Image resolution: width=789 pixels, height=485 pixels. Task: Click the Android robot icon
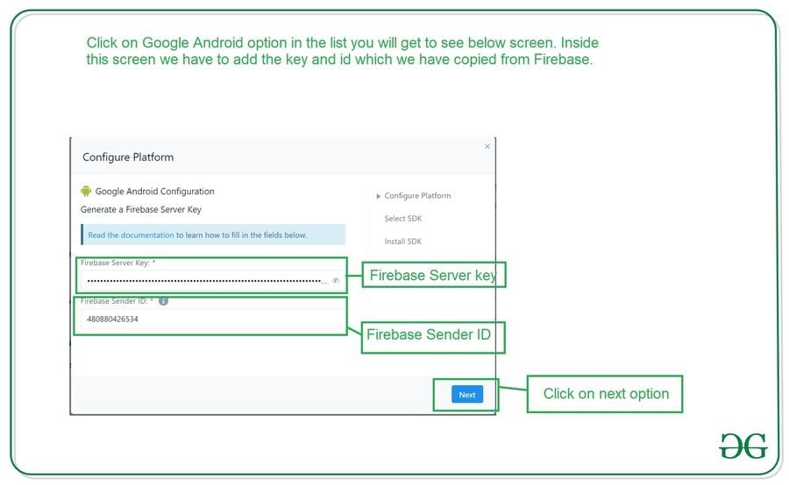[86, 191]
